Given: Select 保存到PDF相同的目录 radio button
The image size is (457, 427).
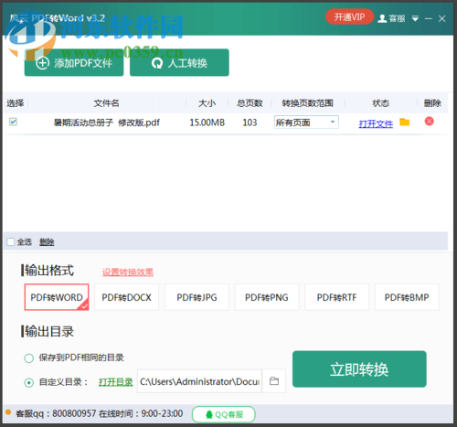Looking at the screenshot, I should click(29, 358).
